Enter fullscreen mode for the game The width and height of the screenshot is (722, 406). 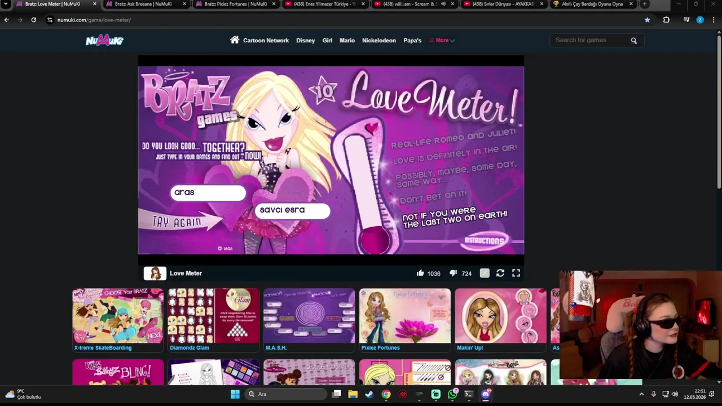[x=516, y=273]
